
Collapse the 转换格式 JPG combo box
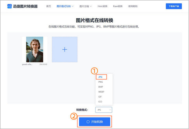(x=104, y=110)
